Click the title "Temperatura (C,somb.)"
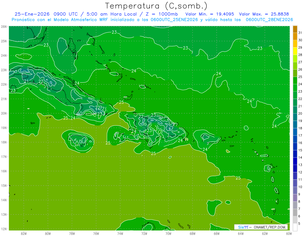Viewport: 307px width, 237px height. pos(156,6)
